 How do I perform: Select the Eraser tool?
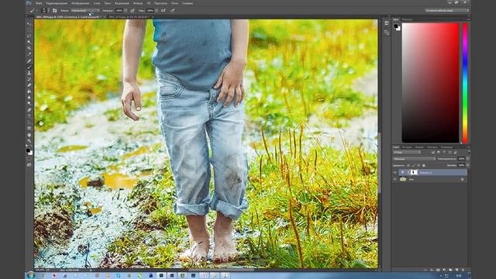(29, 85)
